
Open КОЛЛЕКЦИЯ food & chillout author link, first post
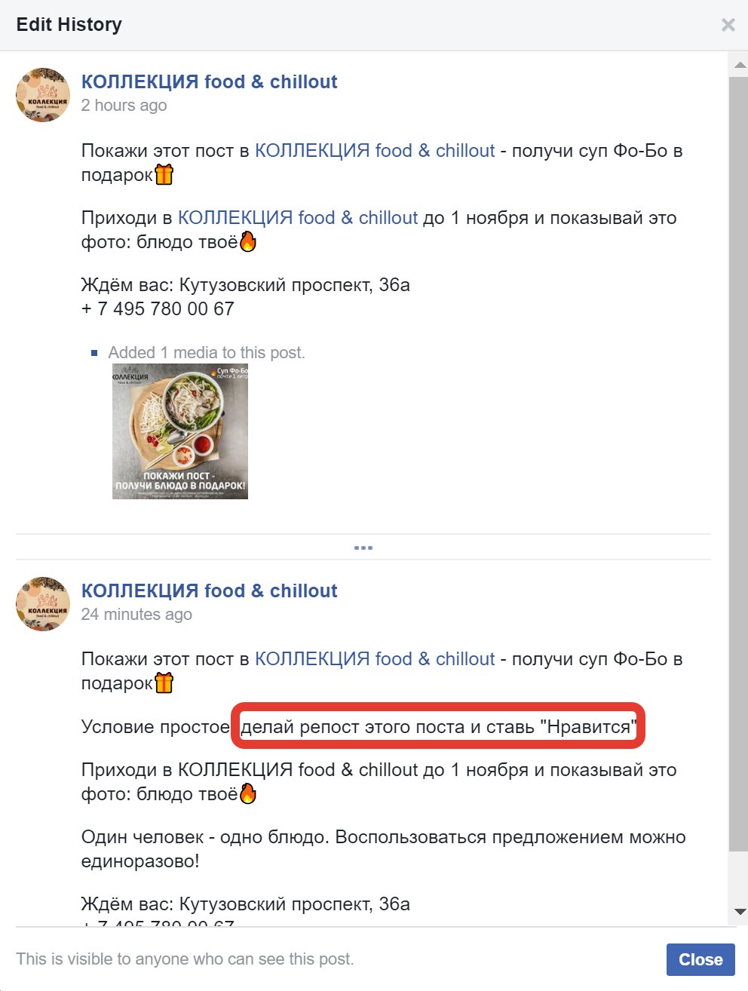click(209, 81)
